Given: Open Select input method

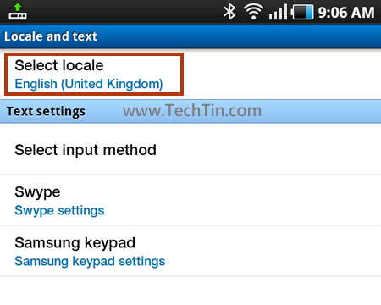Looking at the screenshot, I should [190, 149].
